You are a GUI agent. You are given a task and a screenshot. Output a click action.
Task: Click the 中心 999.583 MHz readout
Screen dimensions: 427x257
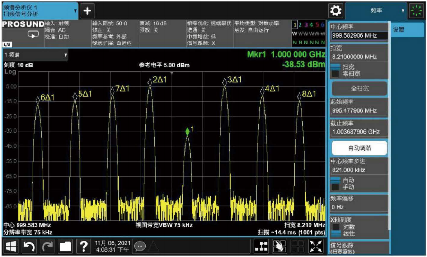click(x=27, y=225)
